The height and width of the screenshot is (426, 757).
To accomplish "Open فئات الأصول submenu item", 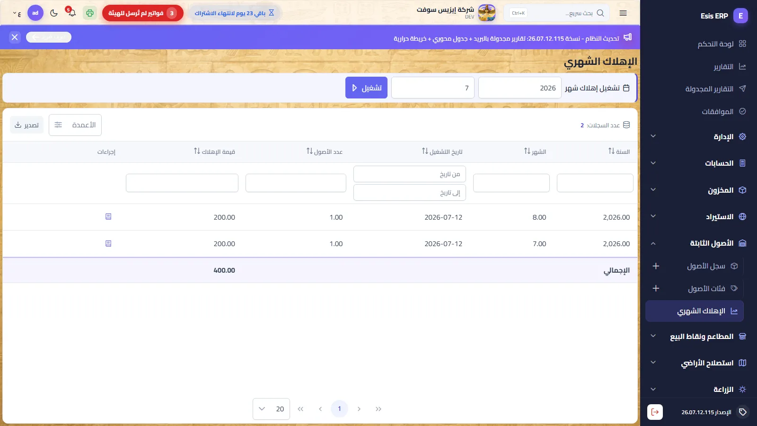I will tap(706, 289).
